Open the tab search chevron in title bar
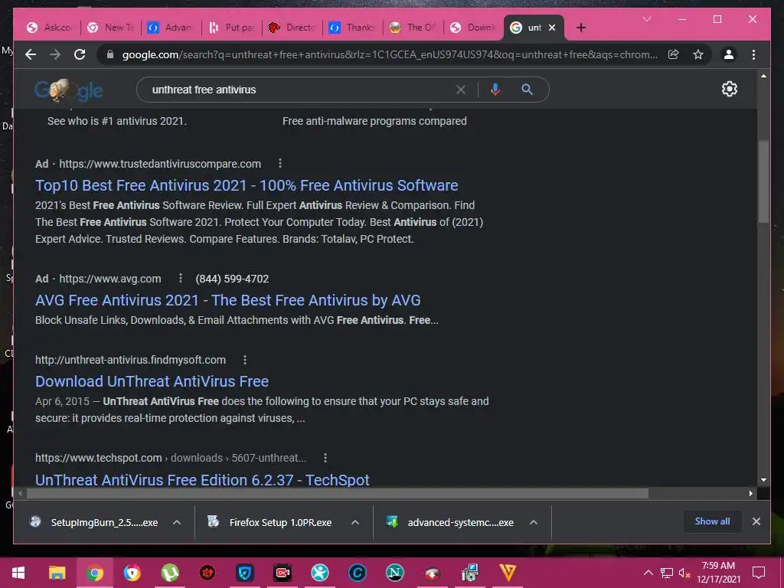 [x=646, y=19]
